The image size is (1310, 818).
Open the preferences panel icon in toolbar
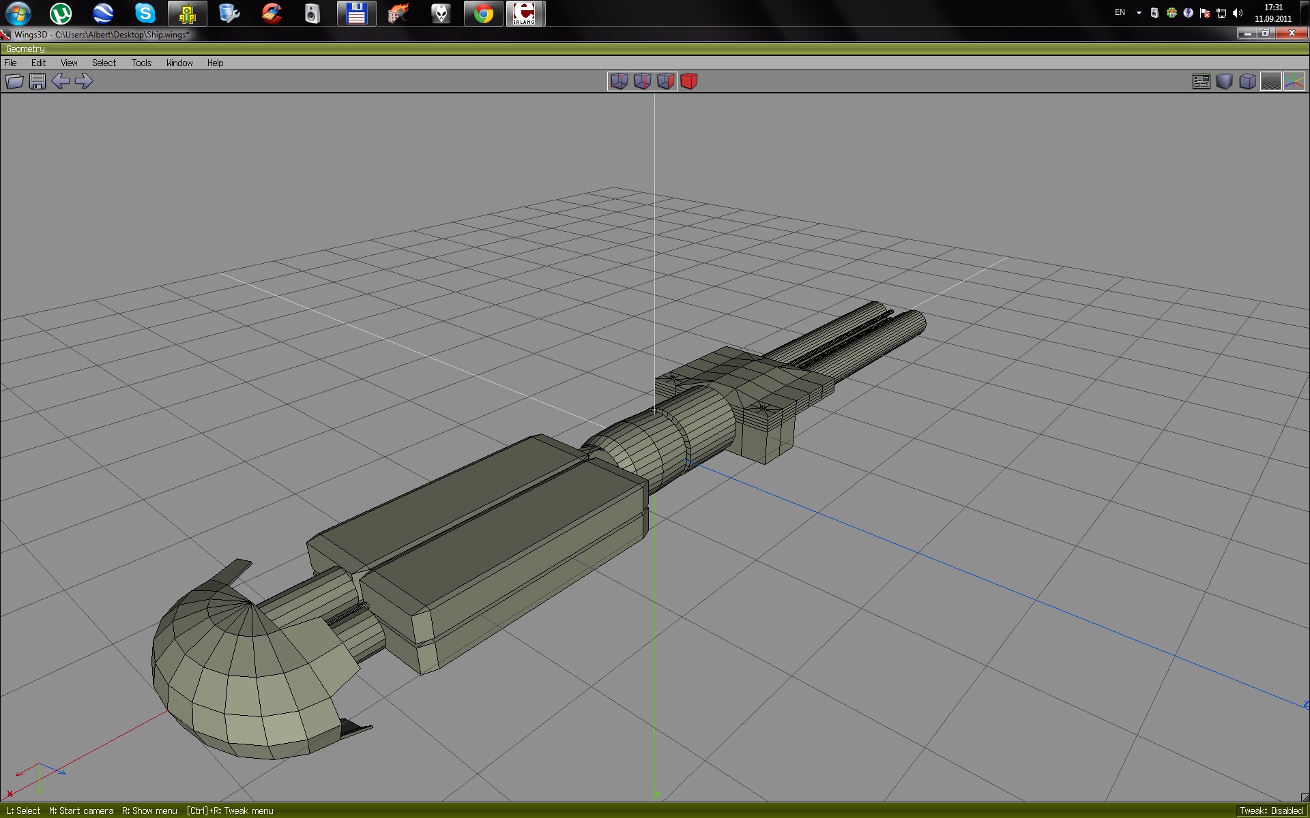point(1202,82)
